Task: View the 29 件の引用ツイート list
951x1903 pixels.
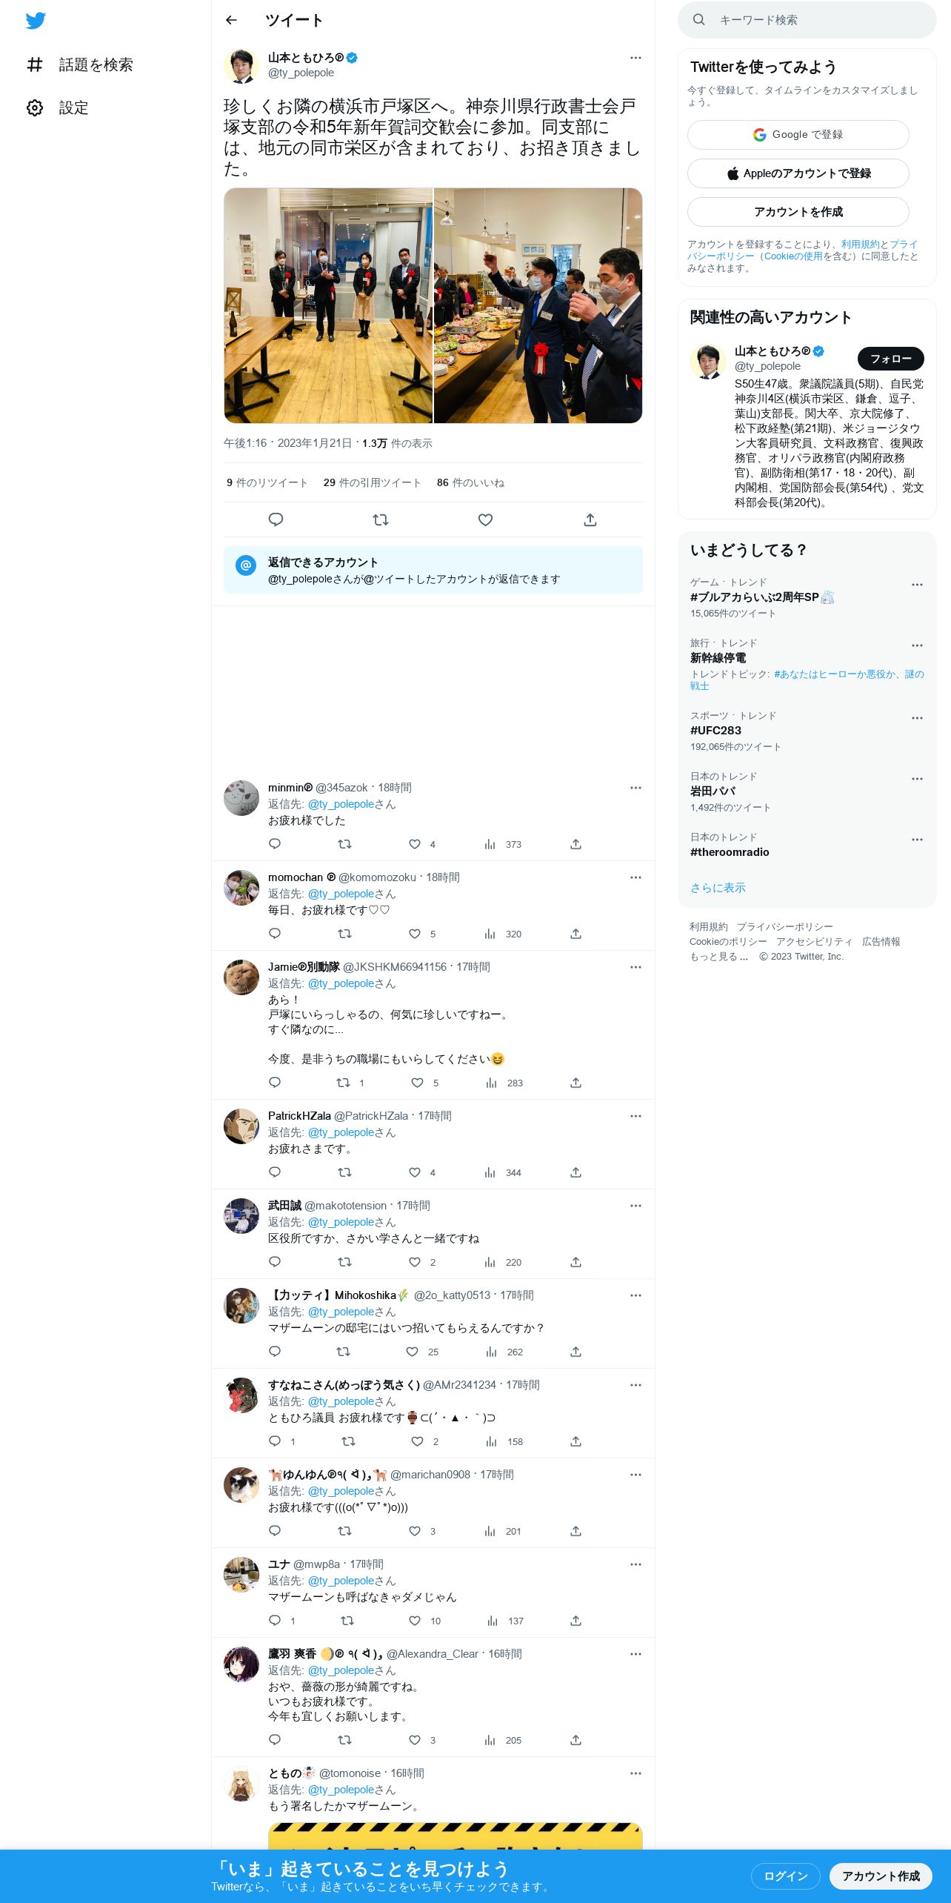Action: coord(372,482)
